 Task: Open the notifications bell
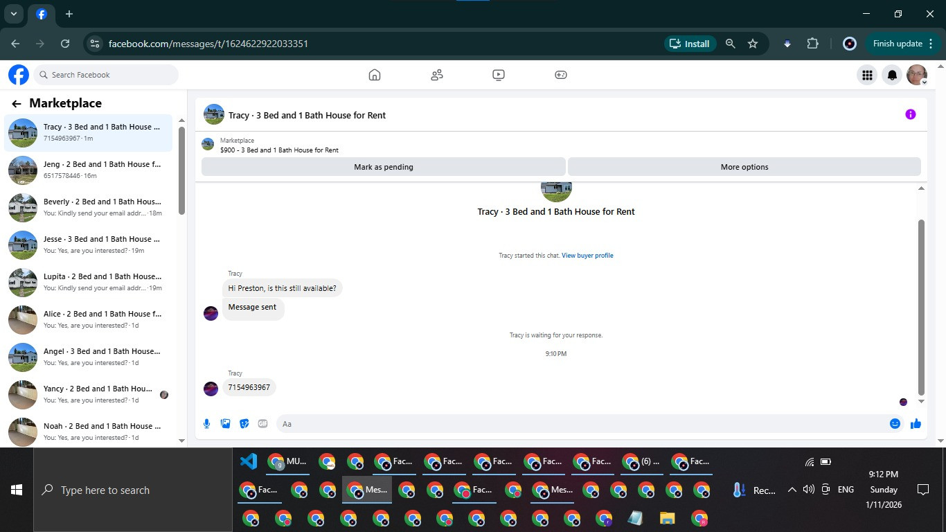click(892, 75)
